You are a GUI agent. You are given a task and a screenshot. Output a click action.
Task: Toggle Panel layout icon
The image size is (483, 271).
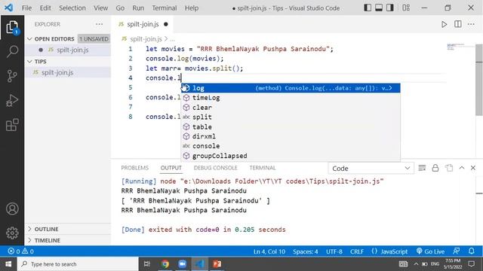pos(379,8)
